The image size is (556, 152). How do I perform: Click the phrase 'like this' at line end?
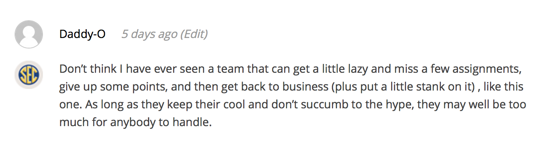tap(500, 87)
